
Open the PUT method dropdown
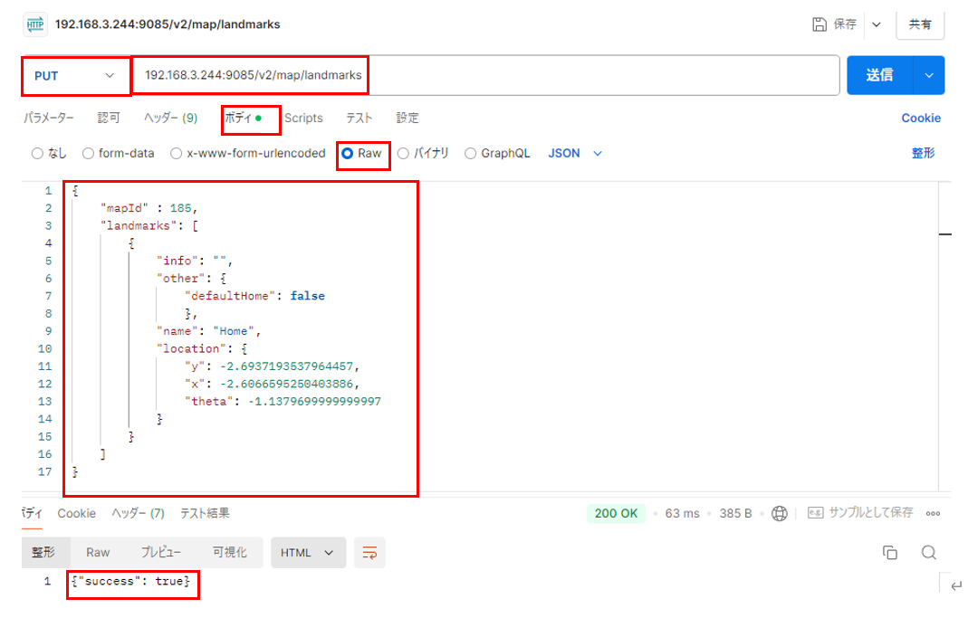coord(76,76)
